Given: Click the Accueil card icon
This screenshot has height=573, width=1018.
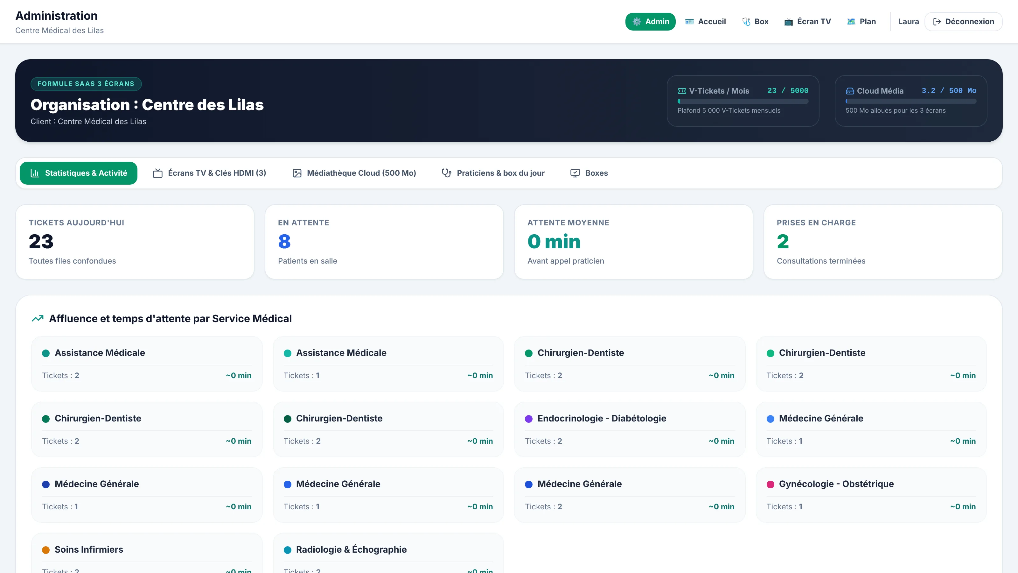Looking at the screenshot, I should 689,21.
